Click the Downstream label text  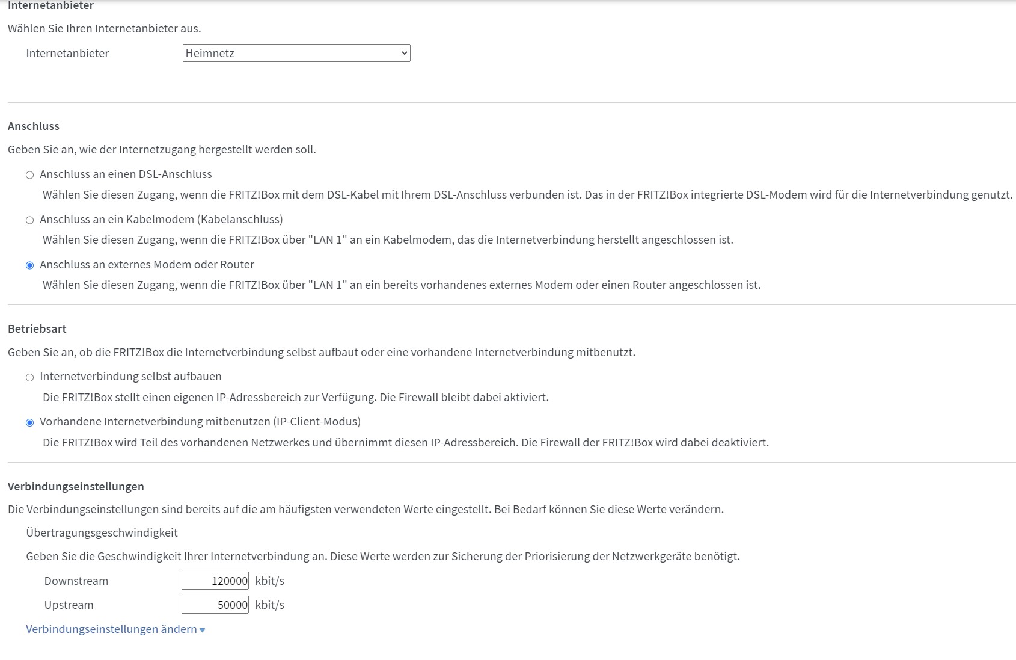(x=76, y=581)
